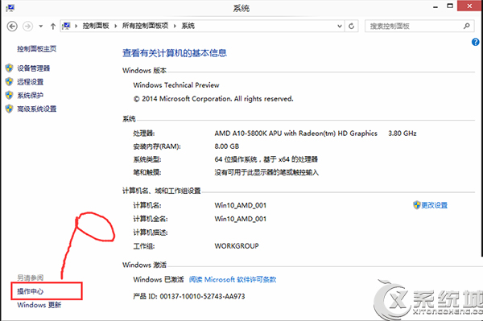Open 阅读 Microsoft 软件许可条款 link
Screen dimensions: 483x321
[233, 279]
